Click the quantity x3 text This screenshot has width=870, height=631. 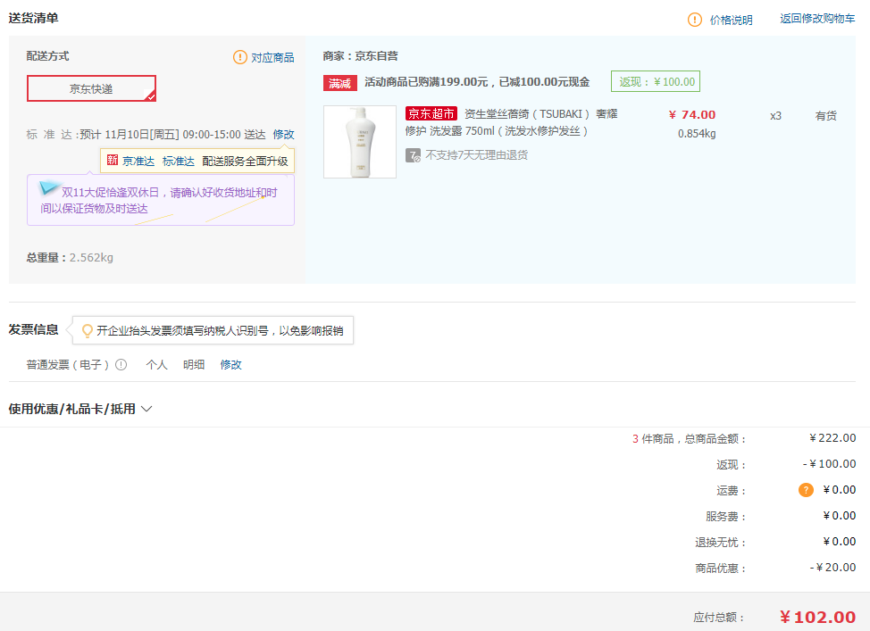pos(775,116)
